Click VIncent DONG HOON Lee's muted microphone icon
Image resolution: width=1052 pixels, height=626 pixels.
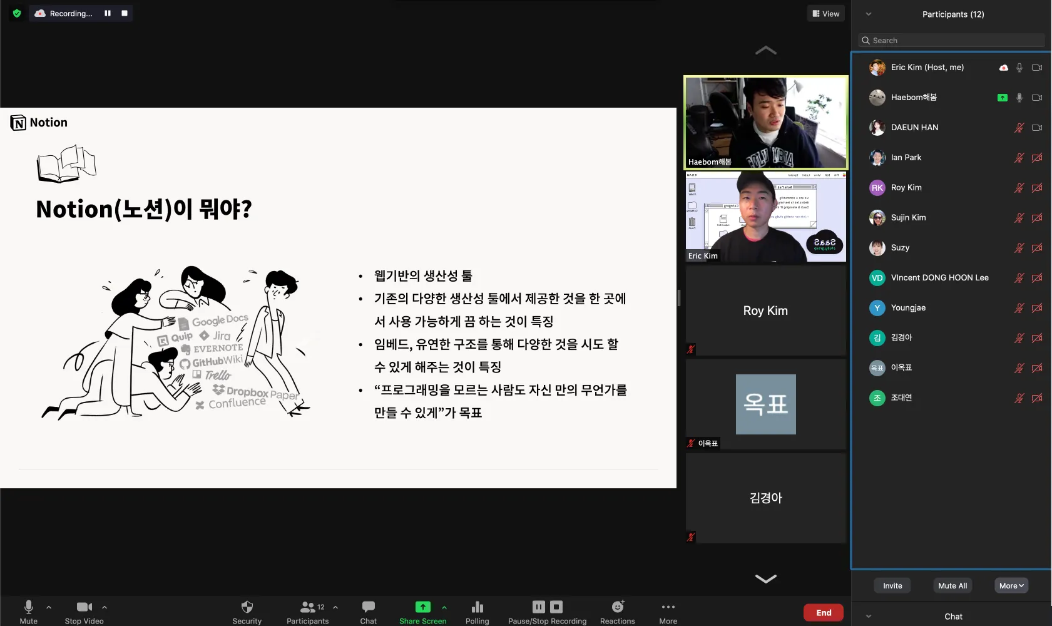tap(1019, 278)
